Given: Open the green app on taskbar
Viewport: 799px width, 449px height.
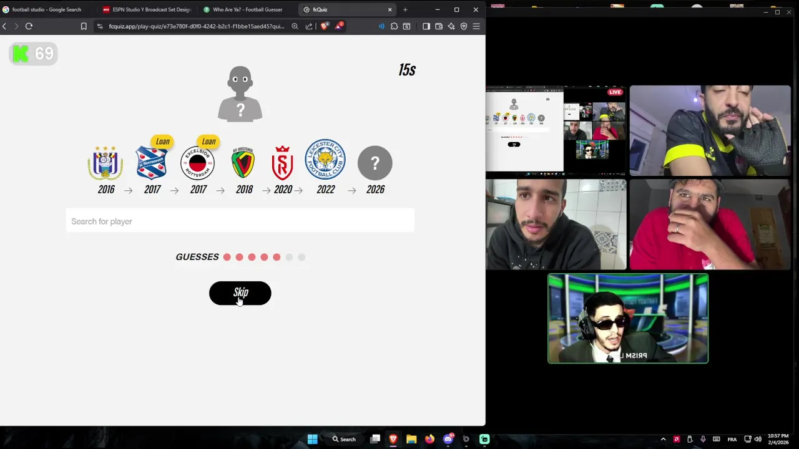Looking at the screenshot, I should [x=484, y=439].
